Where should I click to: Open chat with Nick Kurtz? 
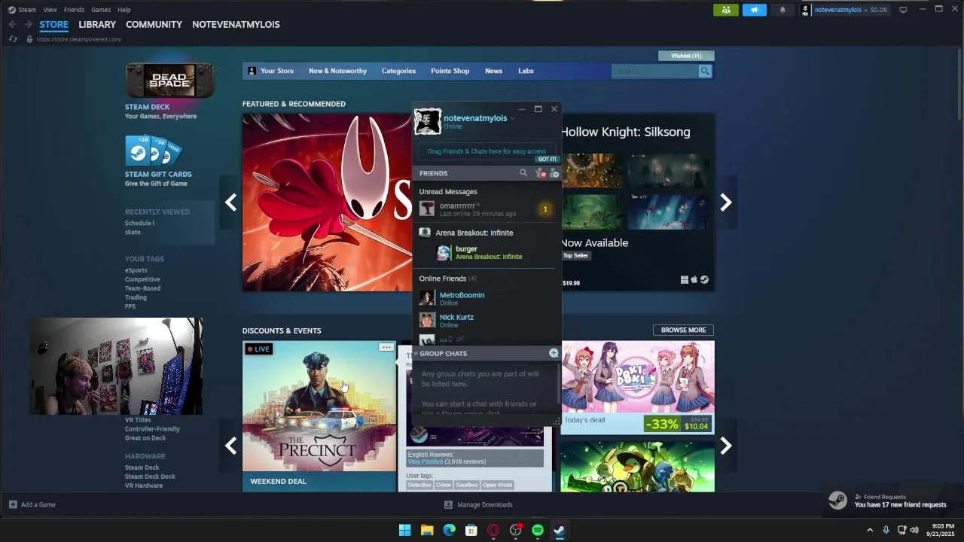[487, 320]
